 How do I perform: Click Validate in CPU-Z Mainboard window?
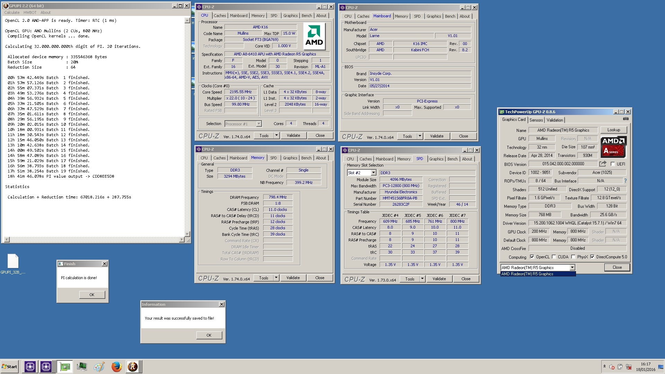click(x=436, y=136)
